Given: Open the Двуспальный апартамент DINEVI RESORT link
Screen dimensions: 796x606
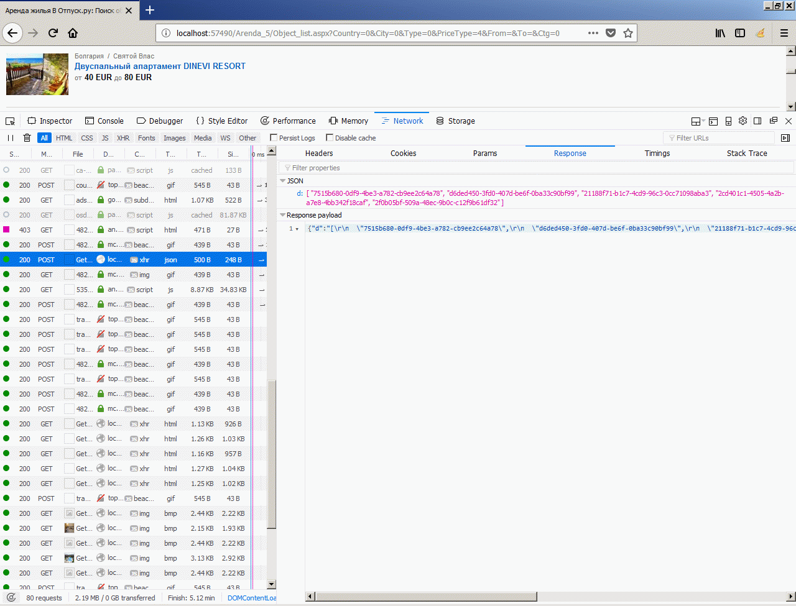Looking at the screenshot, I should pos(160,66).
